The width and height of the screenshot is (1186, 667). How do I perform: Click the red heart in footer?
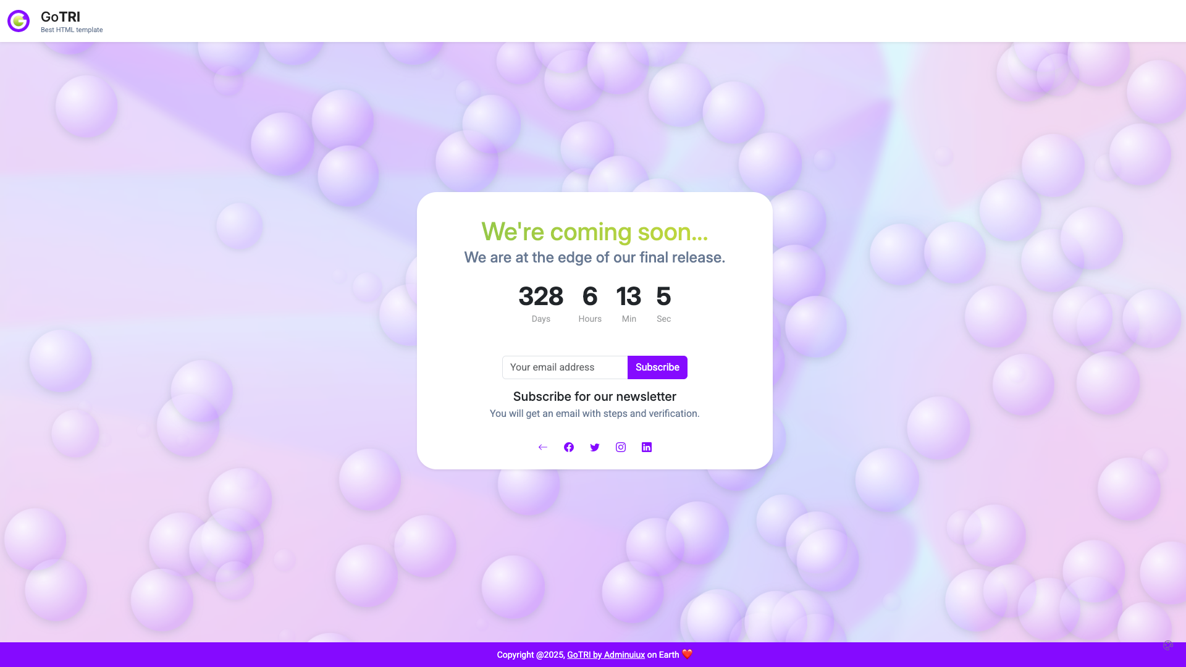[687, 654]
